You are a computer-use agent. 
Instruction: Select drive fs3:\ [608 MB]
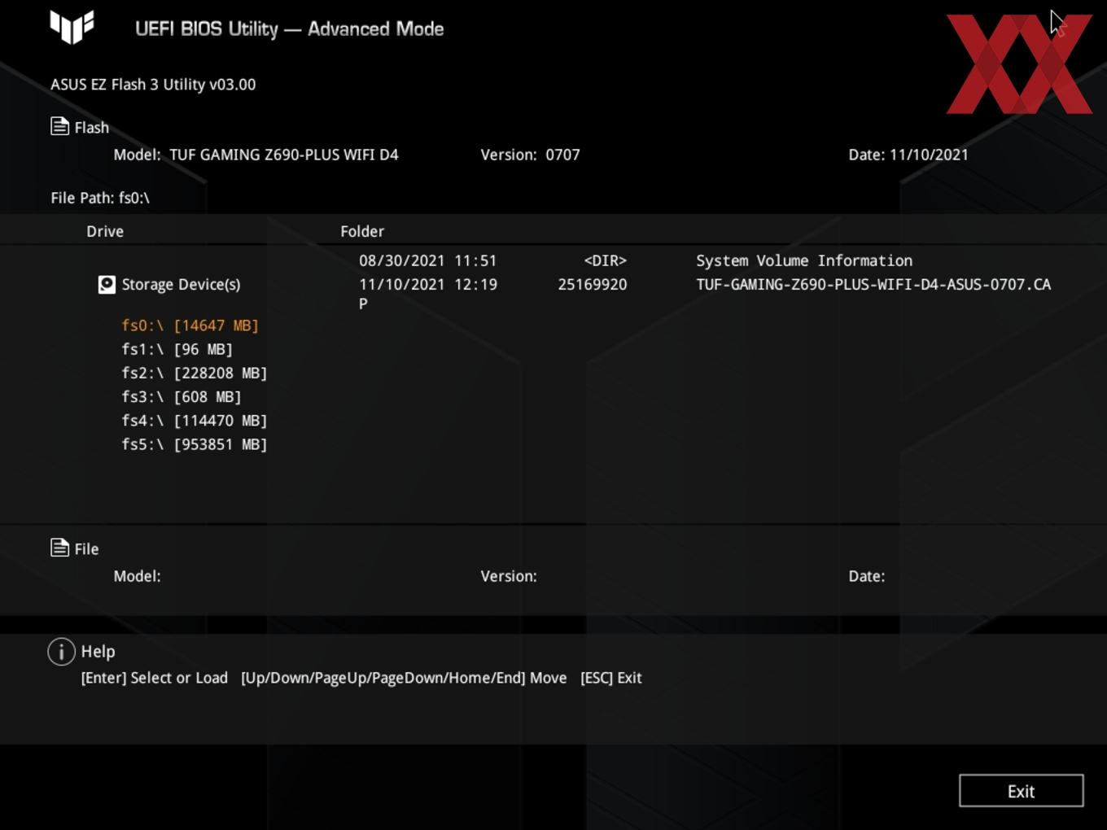181,396
